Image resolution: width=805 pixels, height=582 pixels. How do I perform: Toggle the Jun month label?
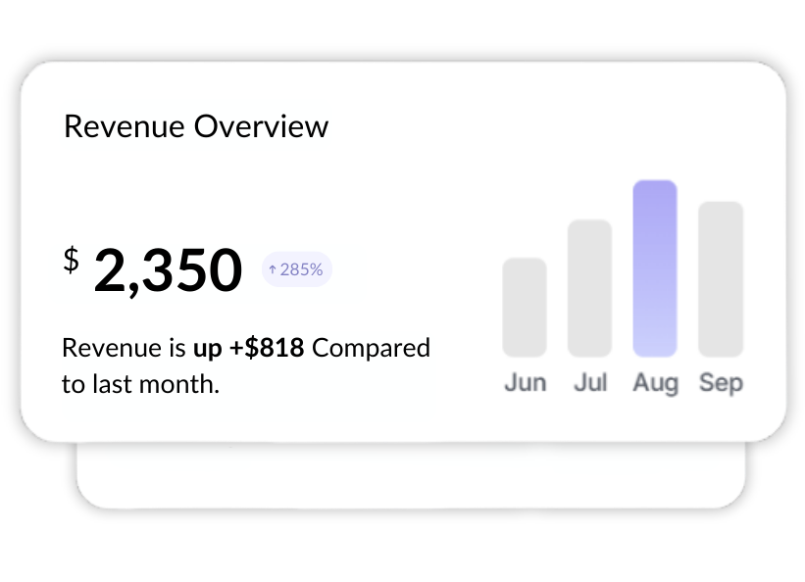click(x=525, y=383)
